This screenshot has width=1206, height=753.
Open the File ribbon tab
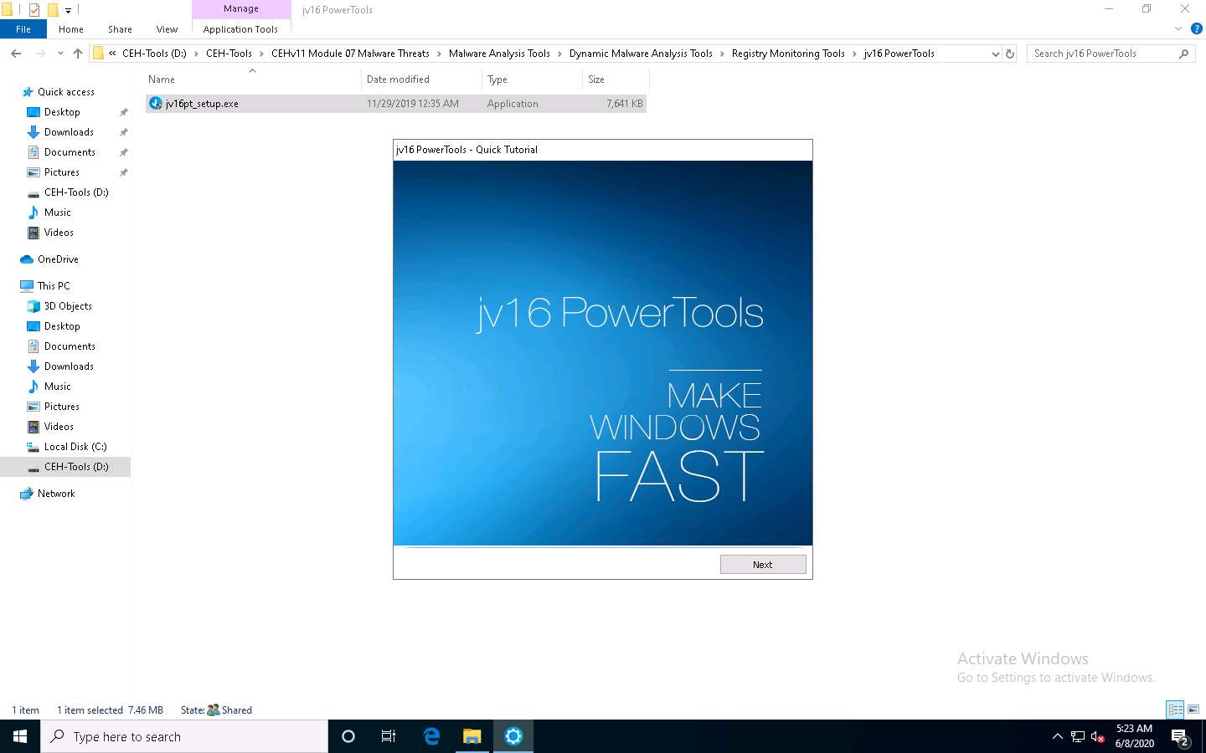pos(23,29)
